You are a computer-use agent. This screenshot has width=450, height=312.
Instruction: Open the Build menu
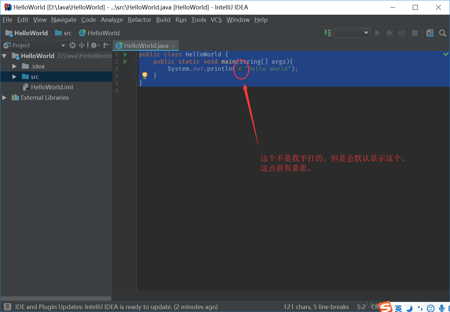(x=163, y=20)
